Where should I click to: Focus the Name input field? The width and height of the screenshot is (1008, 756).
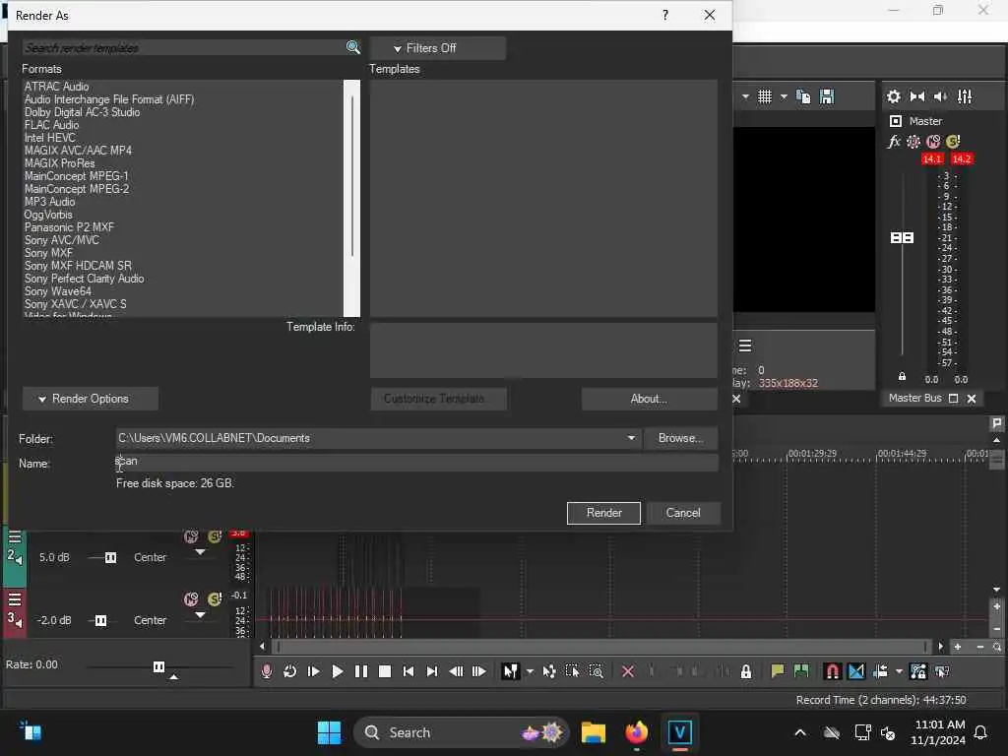point(416,462)
